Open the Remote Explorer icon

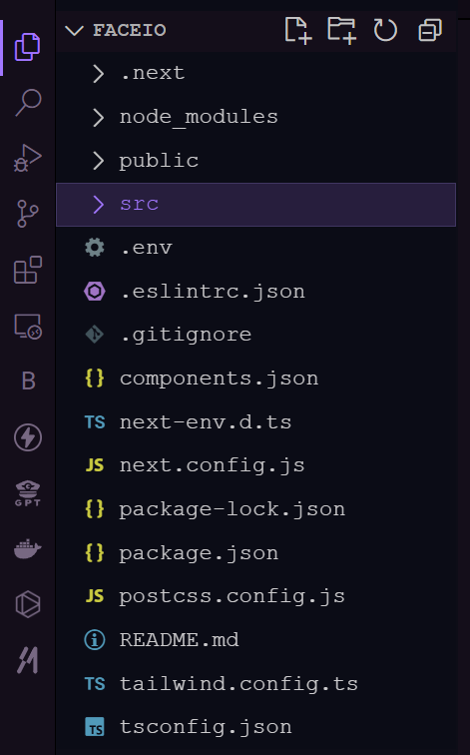27,327
